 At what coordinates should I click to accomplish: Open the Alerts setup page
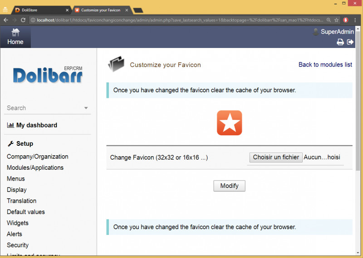pyautogui.click(x=15, y=234)
